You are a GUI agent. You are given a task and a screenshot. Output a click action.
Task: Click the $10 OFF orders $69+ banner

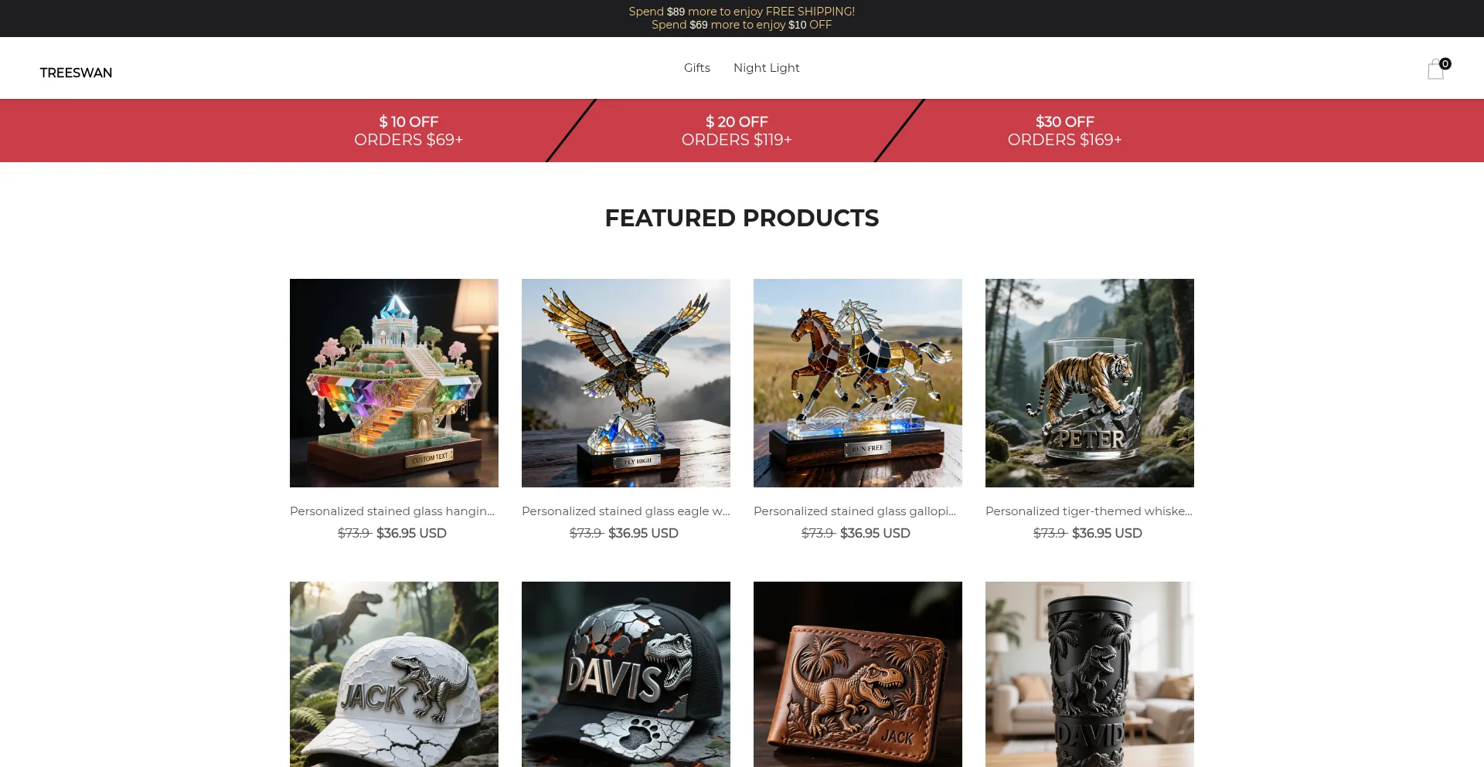click(408, 131)
